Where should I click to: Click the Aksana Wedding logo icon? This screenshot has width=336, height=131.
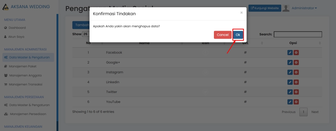click(5, 7)
